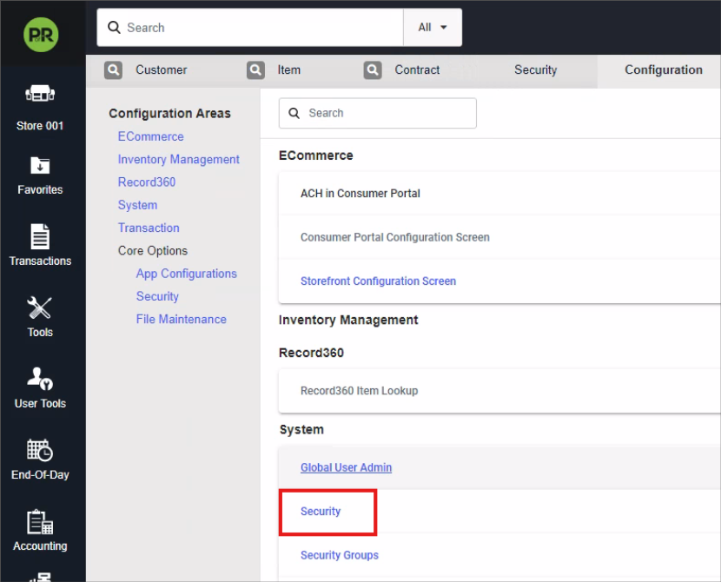Open the Transactions sidebar icon
The image size is (721, 582).
point(40,236)
